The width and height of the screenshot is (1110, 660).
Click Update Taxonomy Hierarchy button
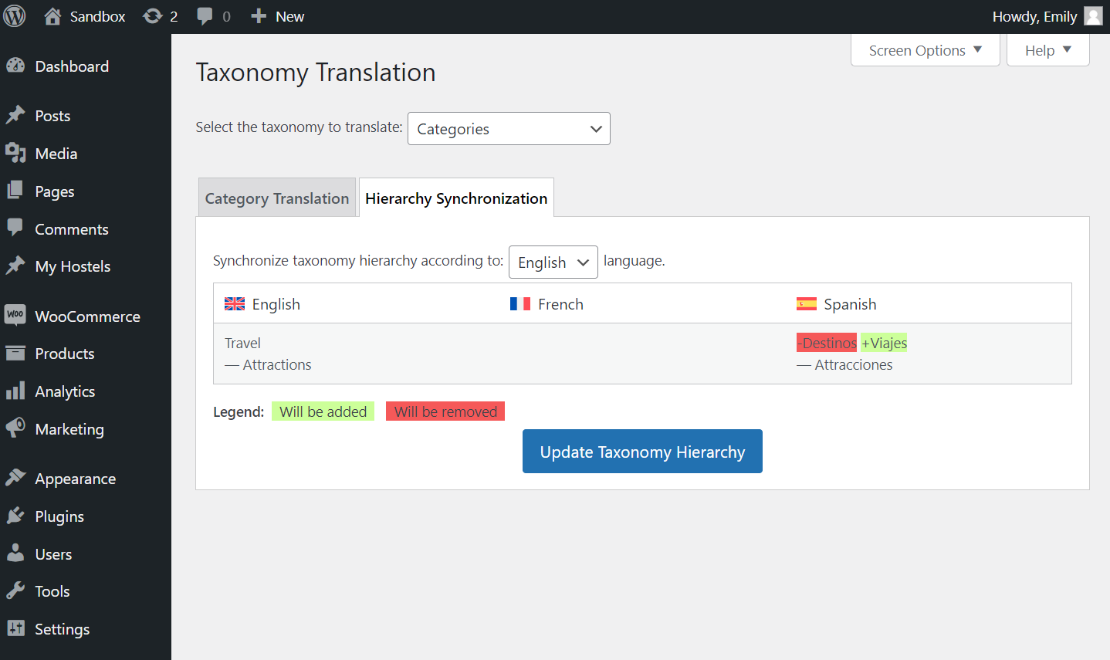(642, 452)
